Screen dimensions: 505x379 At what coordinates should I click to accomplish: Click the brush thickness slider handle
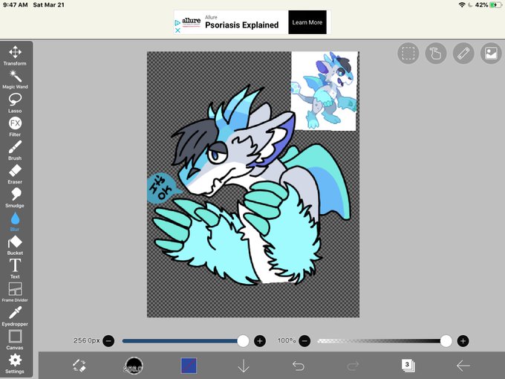pos(243,340)
